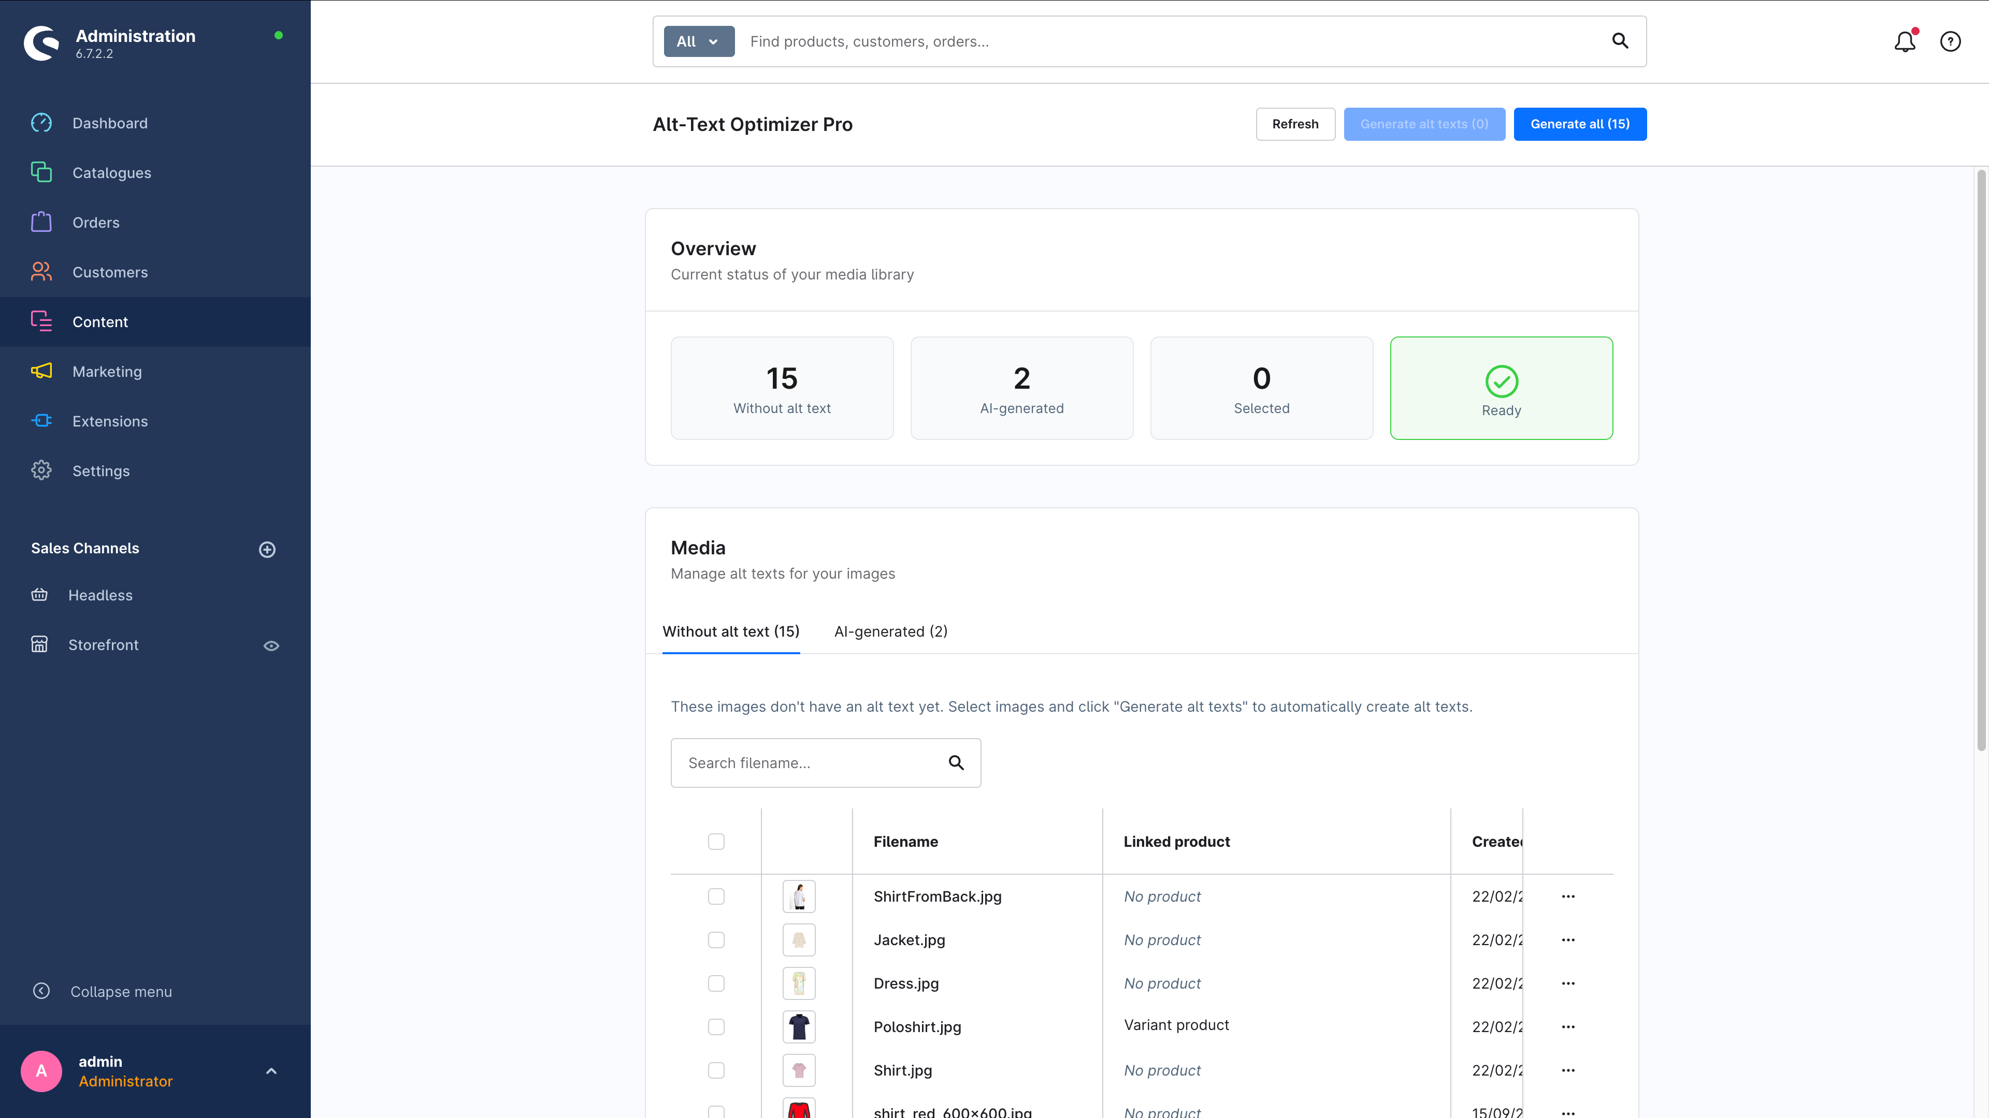Open the Marketing megaphone icon
Screen dimensions: 1989x1118
point(41,371)
